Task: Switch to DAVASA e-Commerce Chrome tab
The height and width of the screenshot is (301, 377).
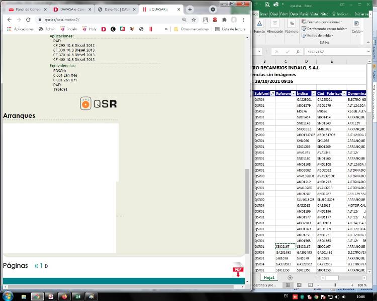Action: tap(72, 10)
